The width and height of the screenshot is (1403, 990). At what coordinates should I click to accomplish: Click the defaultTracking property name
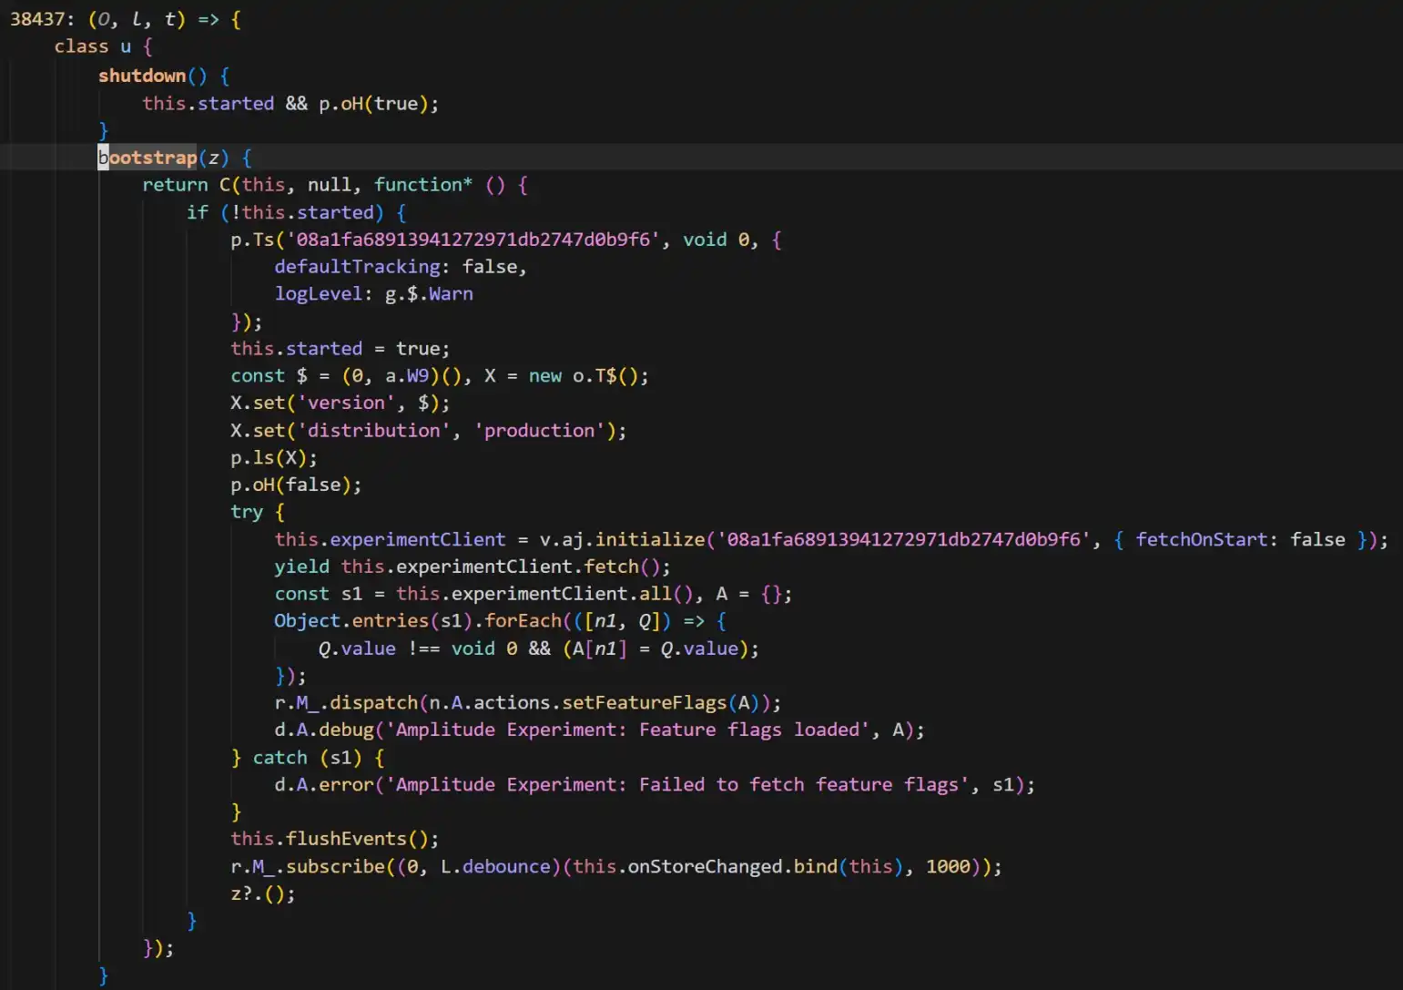coord(356,266)
